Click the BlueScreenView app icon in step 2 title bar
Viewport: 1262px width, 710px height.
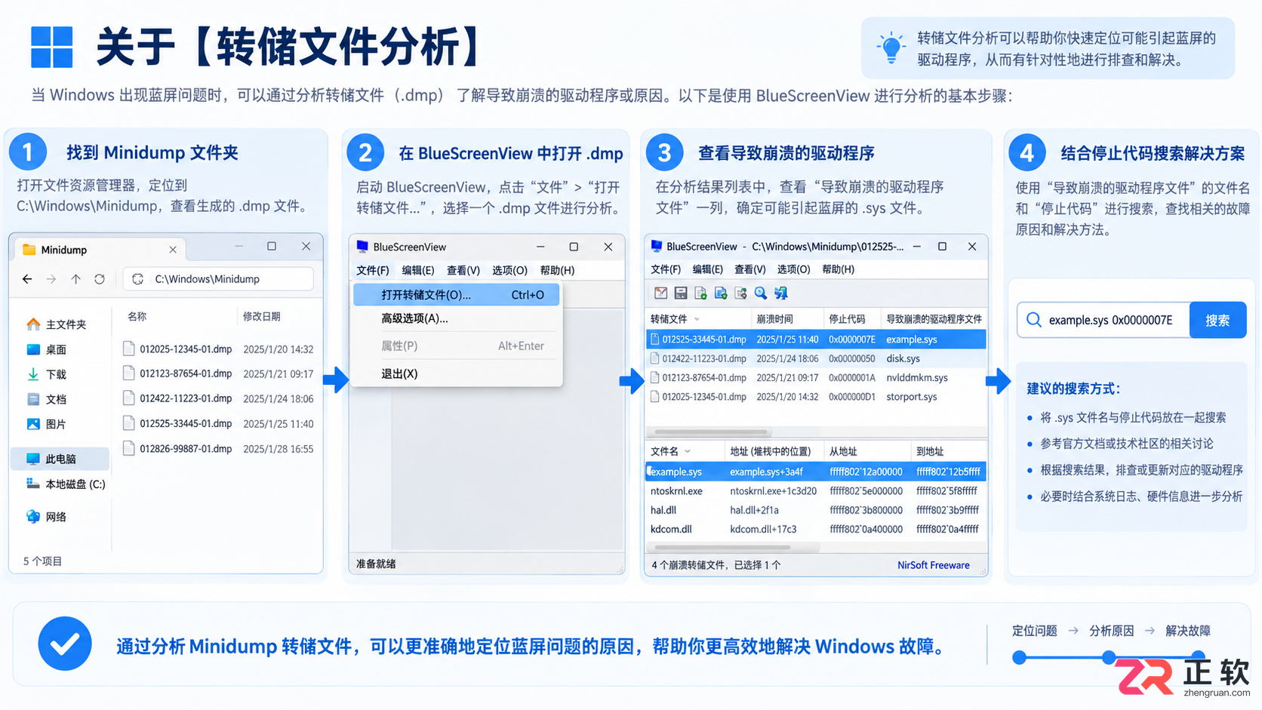point(362,247)
